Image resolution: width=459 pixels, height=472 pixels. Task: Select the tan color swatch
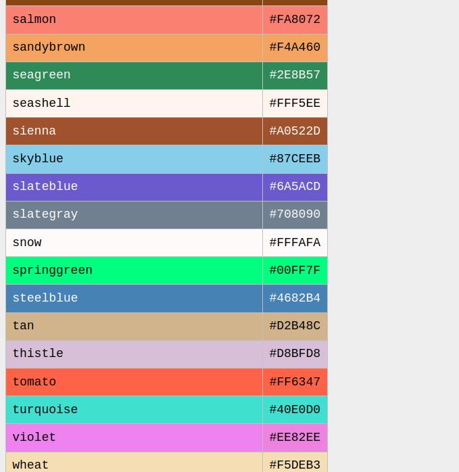click(x=134, y=326)
